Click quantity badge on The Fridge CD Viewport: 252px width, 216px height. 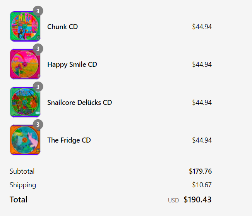pyautogui.click(x=38, y=125)
